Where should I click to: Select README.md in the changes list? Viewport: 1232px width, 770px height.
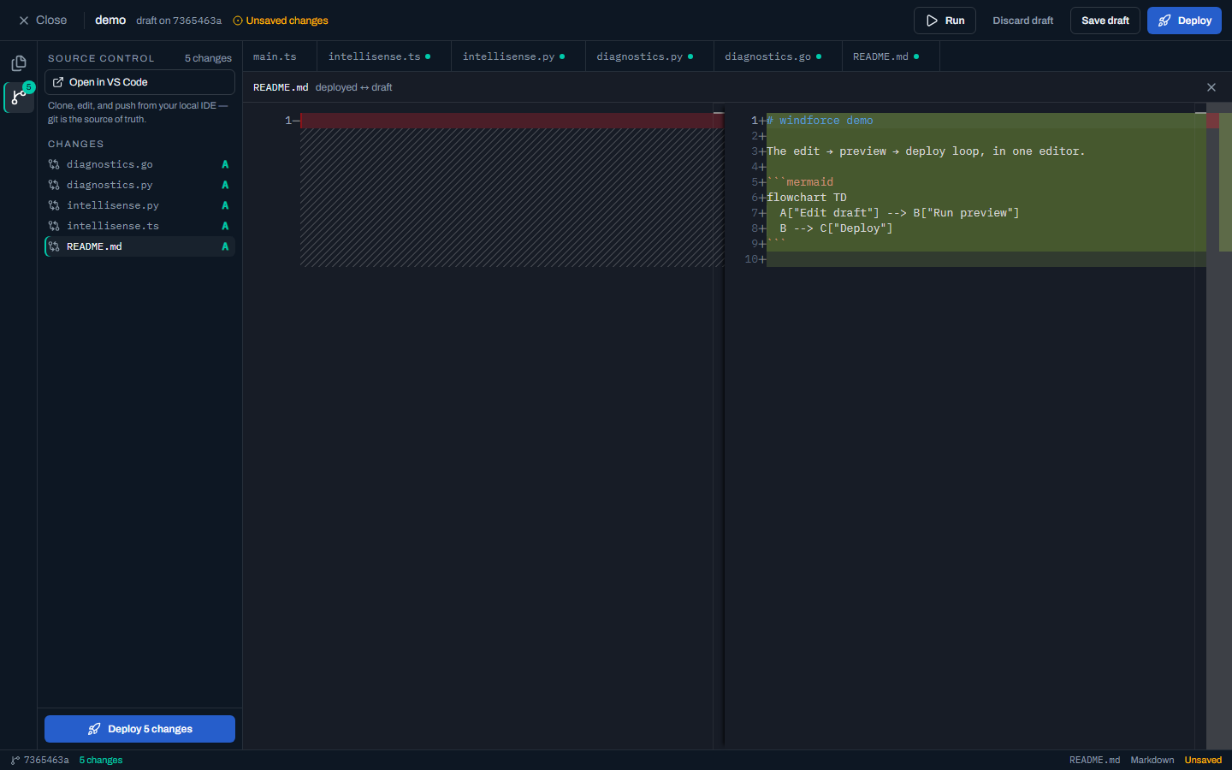pos(139,246)
